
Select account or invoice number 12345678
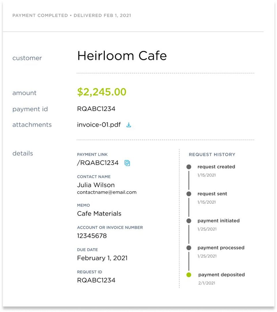point(92,236)
